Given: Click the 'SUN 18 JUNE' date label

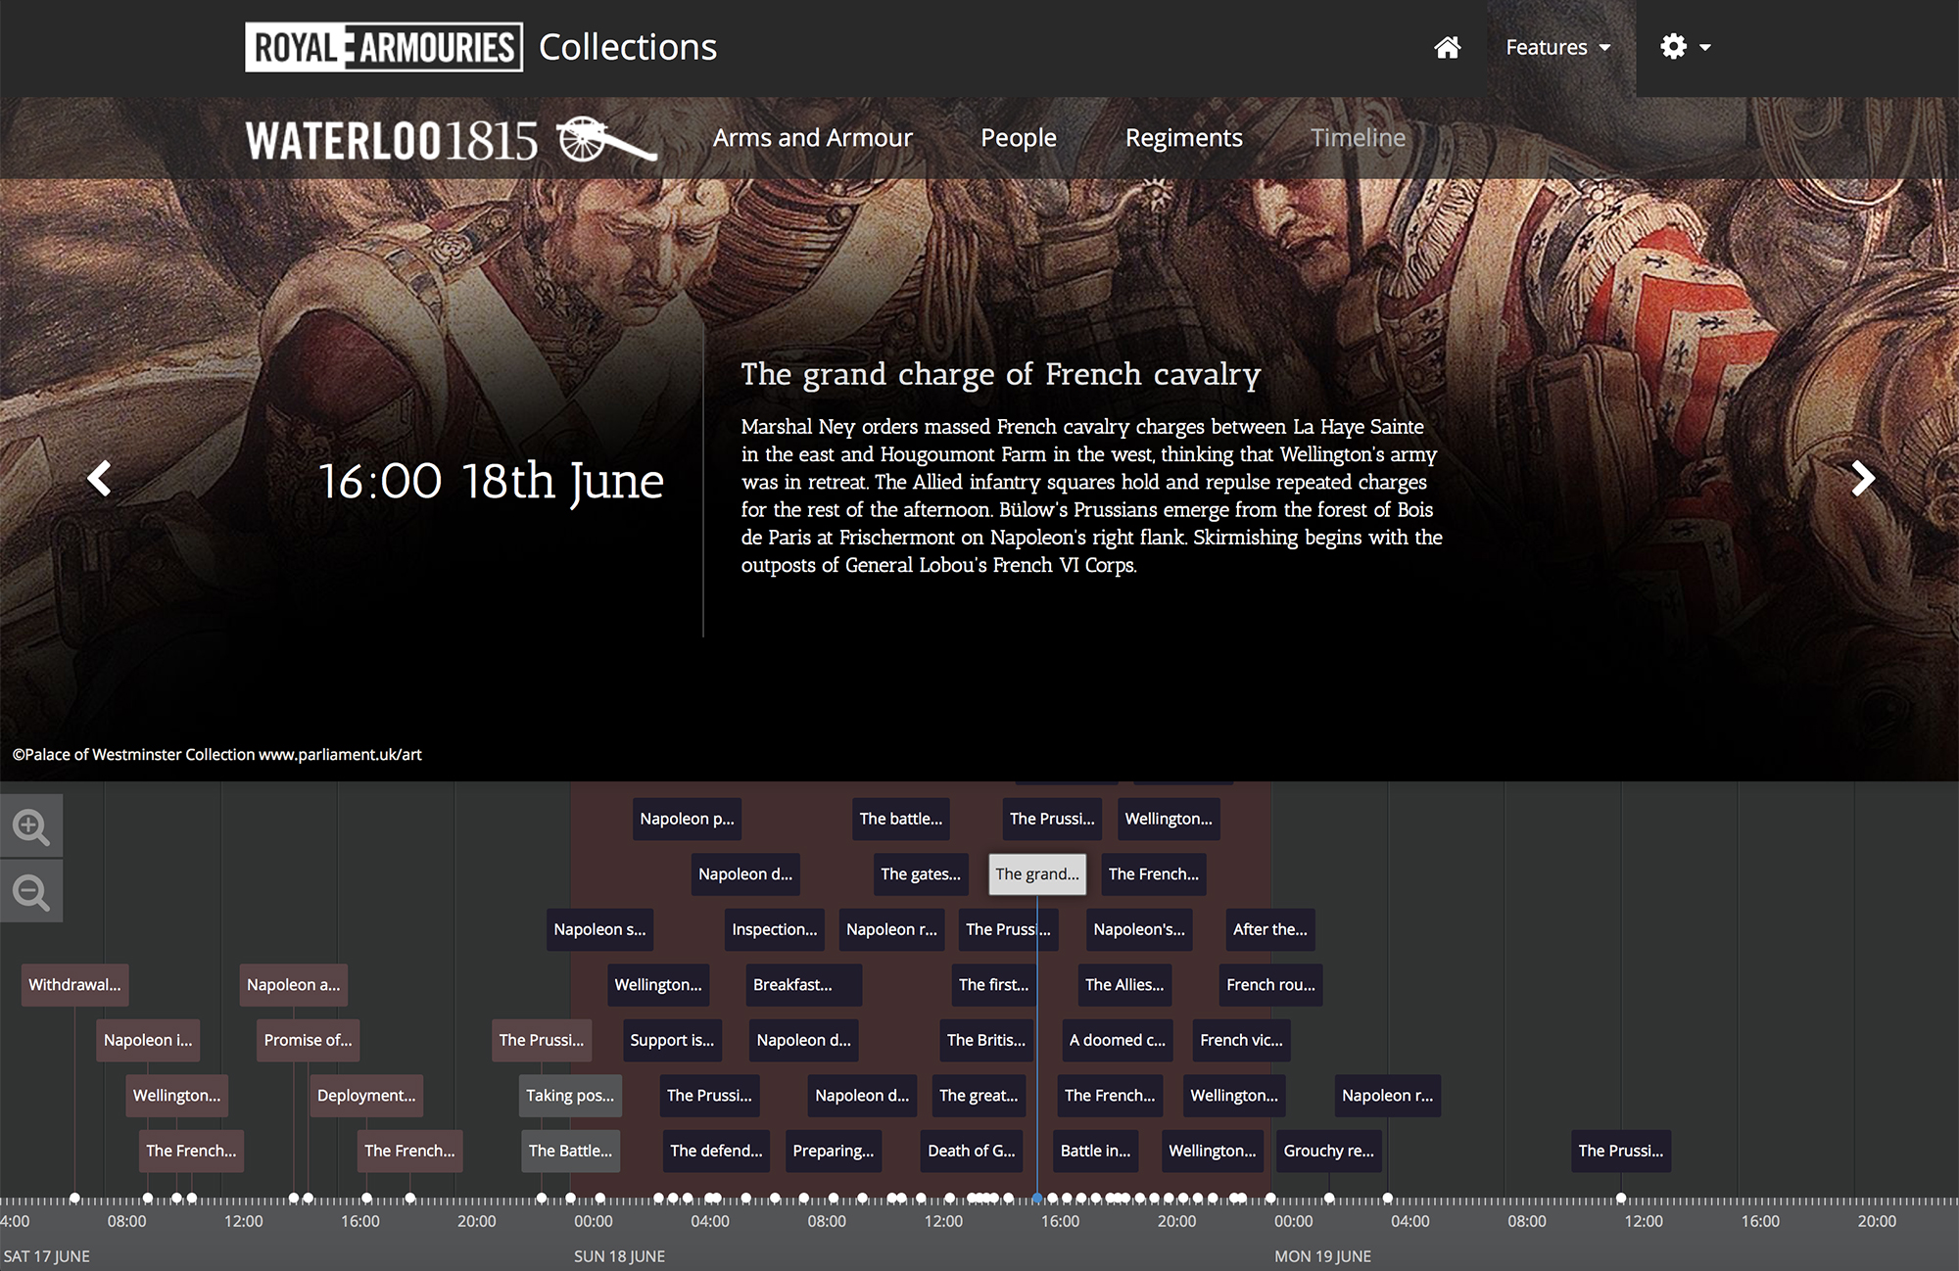Looking at the screenshot, I should click(x=620, y=1256).
